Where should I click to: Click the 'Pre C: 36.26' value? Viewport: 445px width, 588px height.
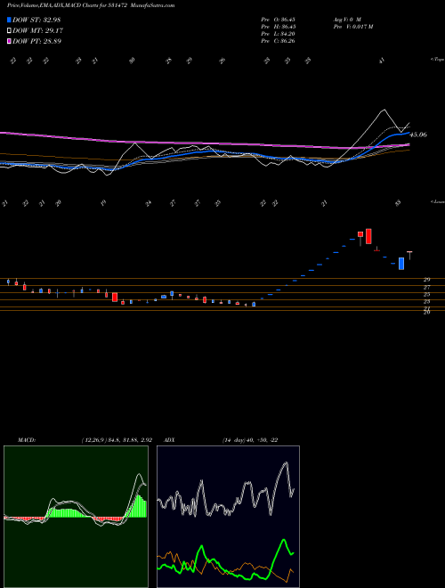(x=278, y=41)
